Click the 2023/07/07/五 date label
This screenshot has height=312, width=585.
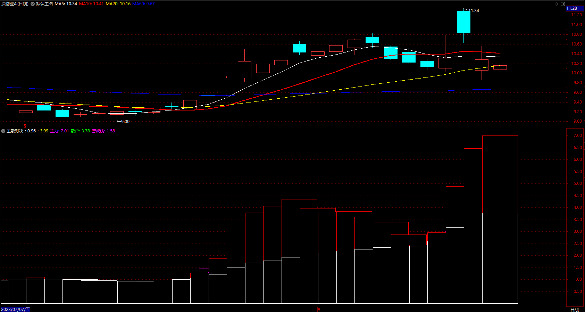[x=15, y=309]
